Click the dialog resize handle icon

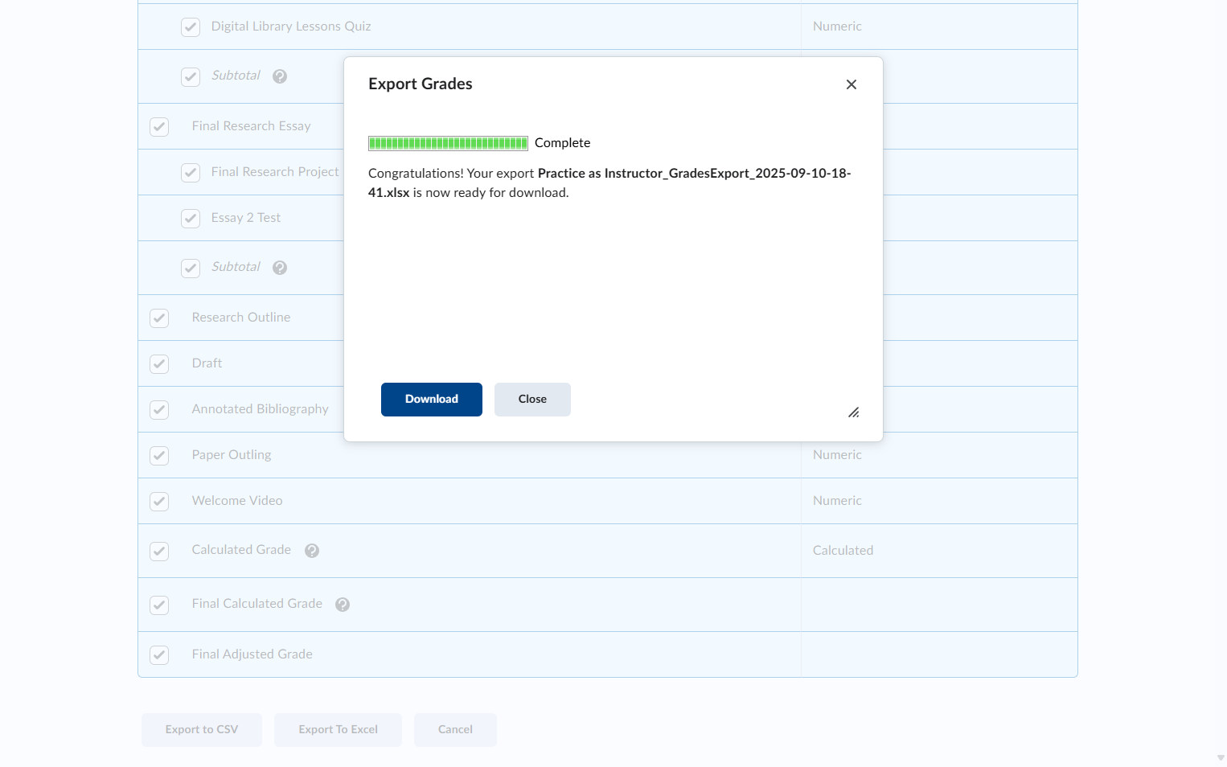point(854,412)
